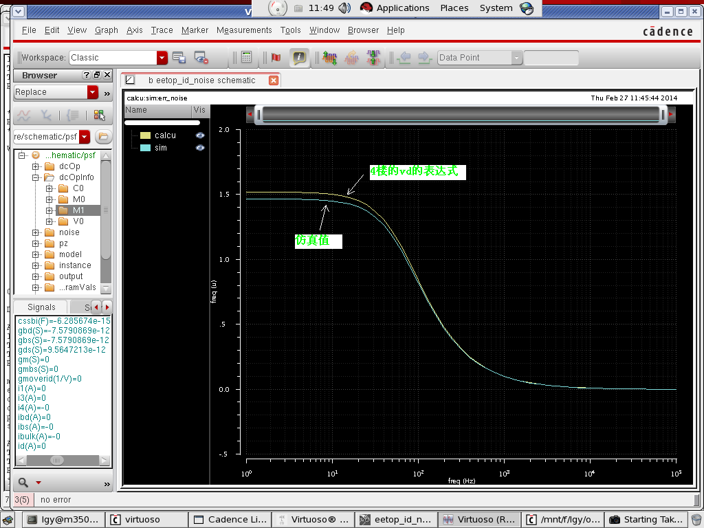Image resolution: width=704 pixels, height=528 pixels.
Task: Switch to the Signals tab
Action: 41,307
